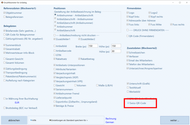Enable Aufteilung nach Kategorien checkbox

[4, 80]
